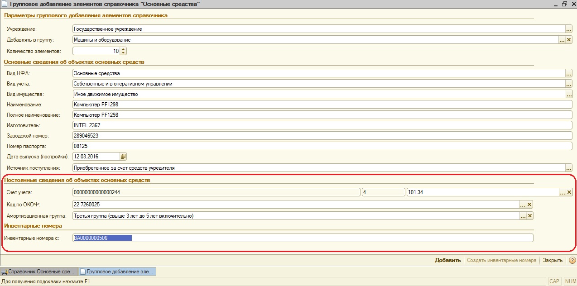Clear the Счет учета field
The width and height of the screenshot is (577, 286).
click(x=569, y=192)
